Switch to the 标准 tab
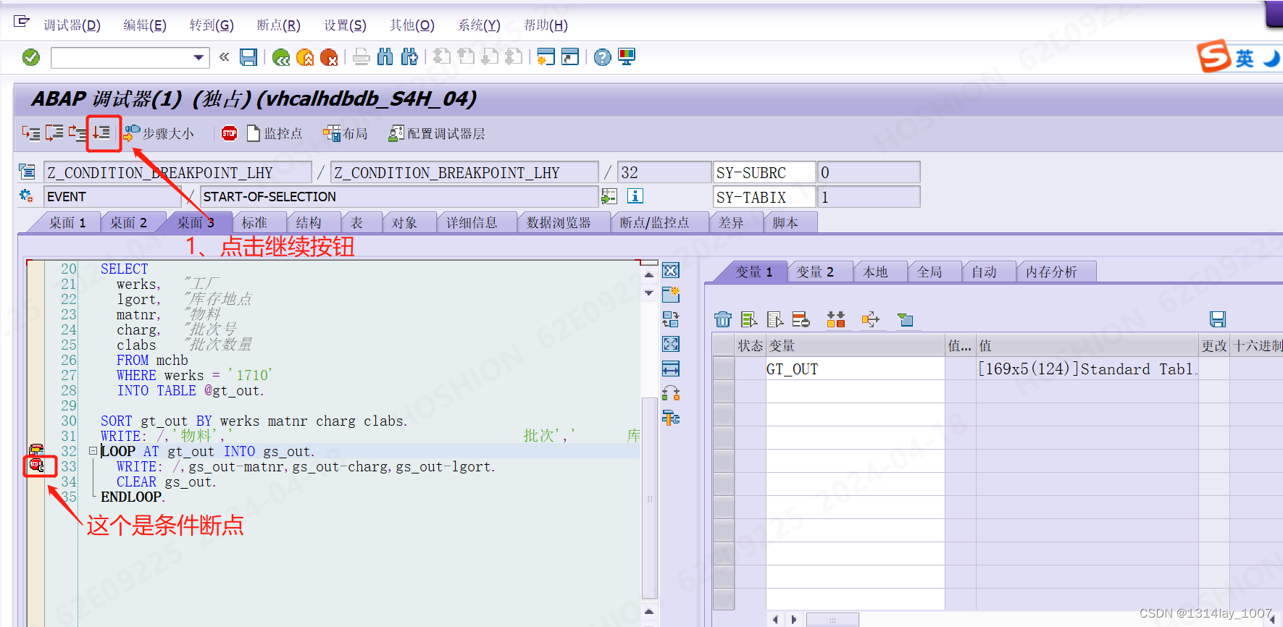1283x627 pixels. (x=254, y=223)
